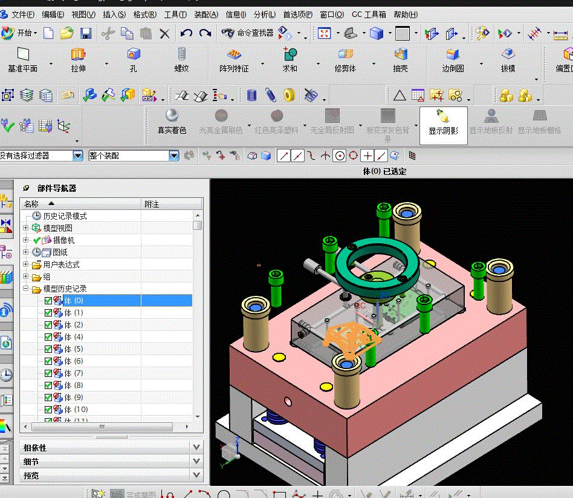Open the 插入(S) menu
Viewport: 573px width, 498px height.
(x=114, y=15)
